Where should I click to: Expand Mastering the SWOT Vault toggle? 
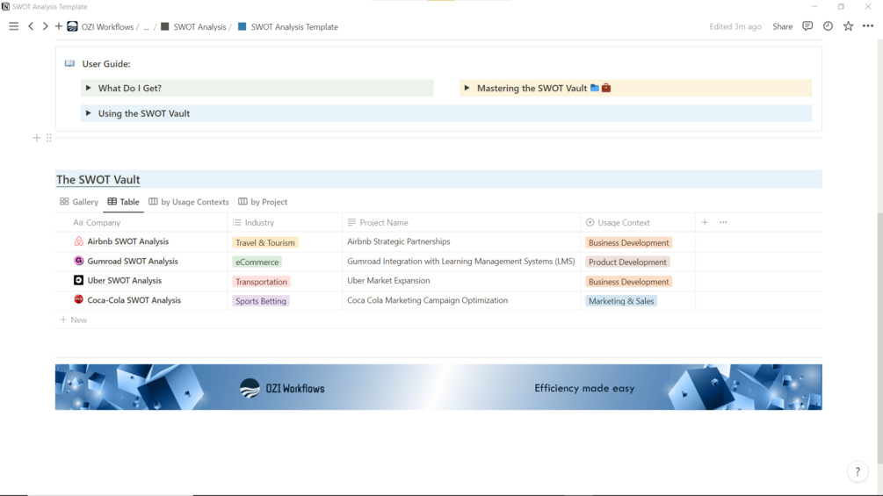point(467,88)
